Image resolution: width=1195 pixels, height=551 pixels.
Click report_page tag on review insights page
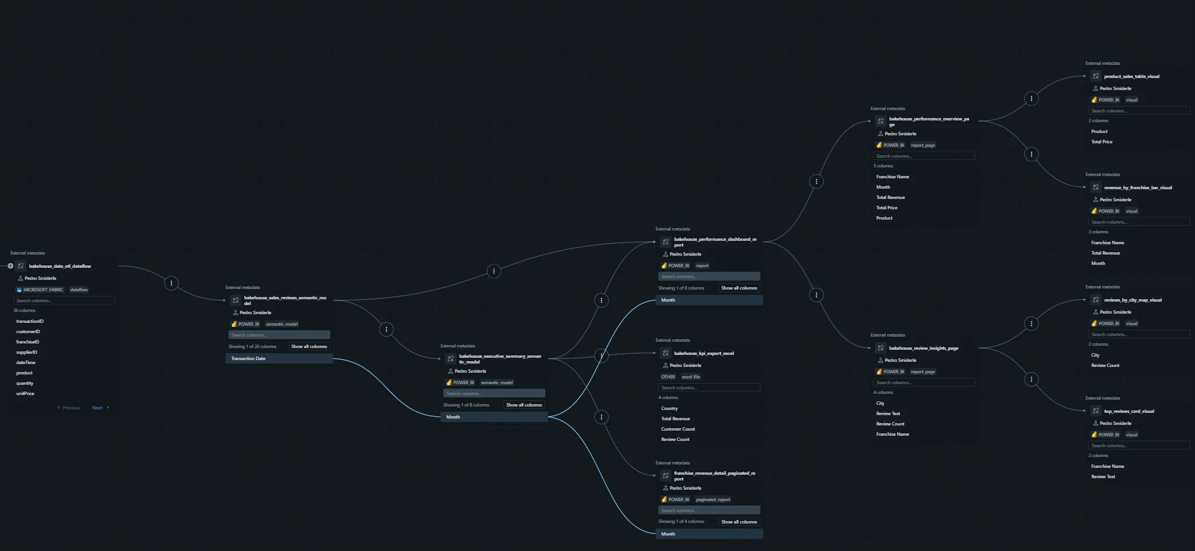[923, 372]
